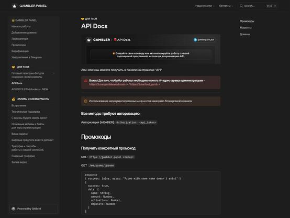Screen dimensions: 290x218
Task: Click the Search input field
Action: tap(258, 6)
